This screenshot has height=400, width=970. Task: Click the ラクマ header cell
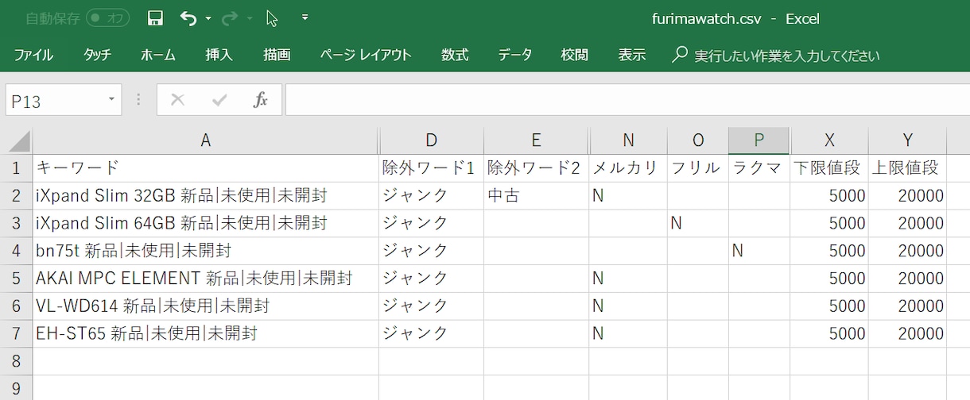[759, 168]
